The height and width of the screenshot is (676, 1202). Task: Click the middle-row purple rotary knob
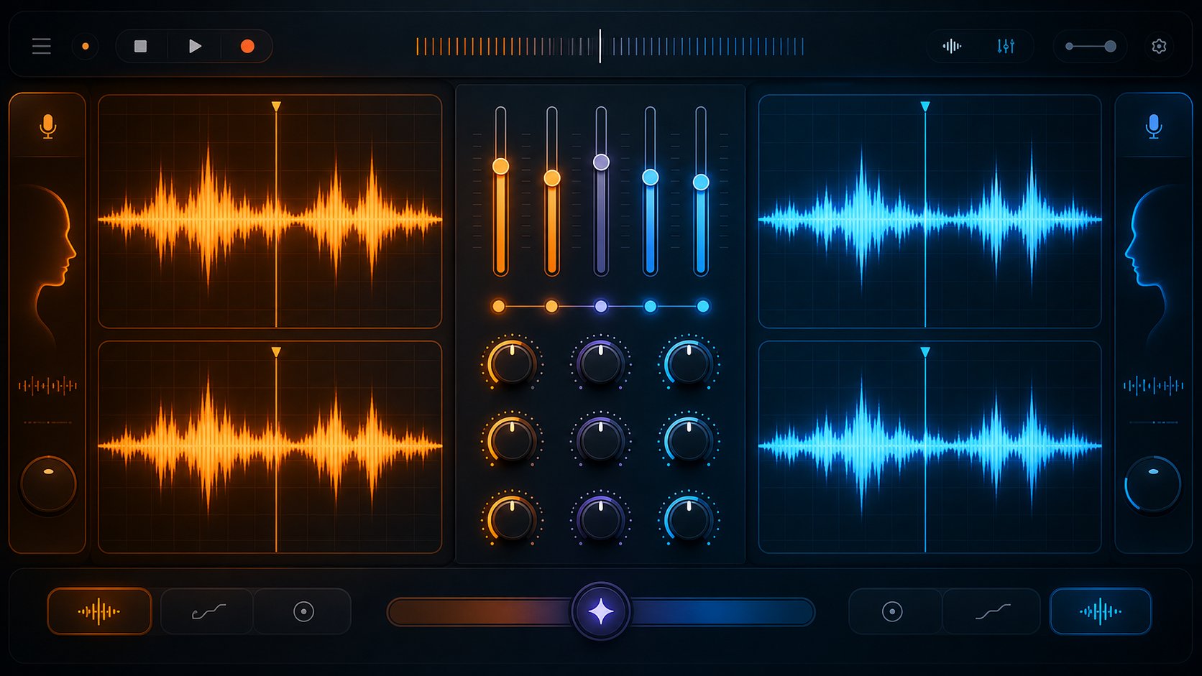coord(600,439)
